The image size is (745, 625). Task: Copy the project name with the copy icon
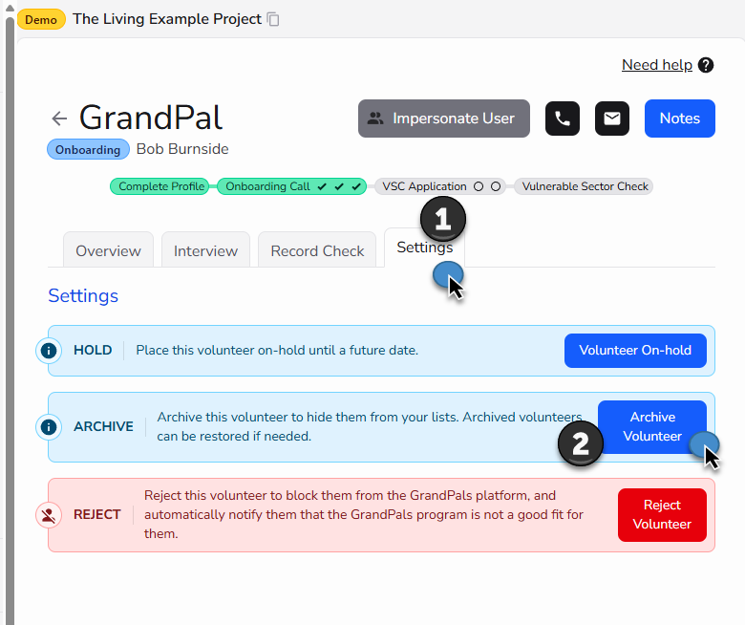[x=273, y=19]
